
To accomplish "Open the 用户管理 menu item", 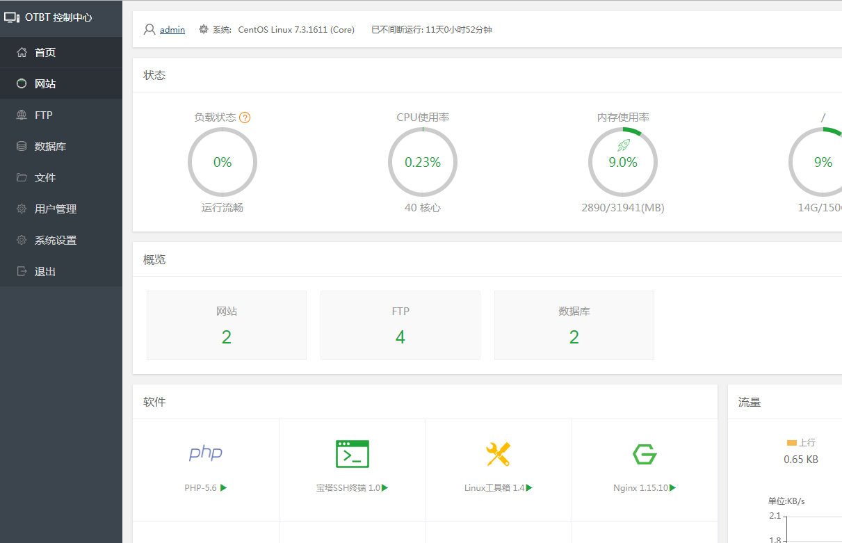I will pyautogui.click(x=61, y=209).
